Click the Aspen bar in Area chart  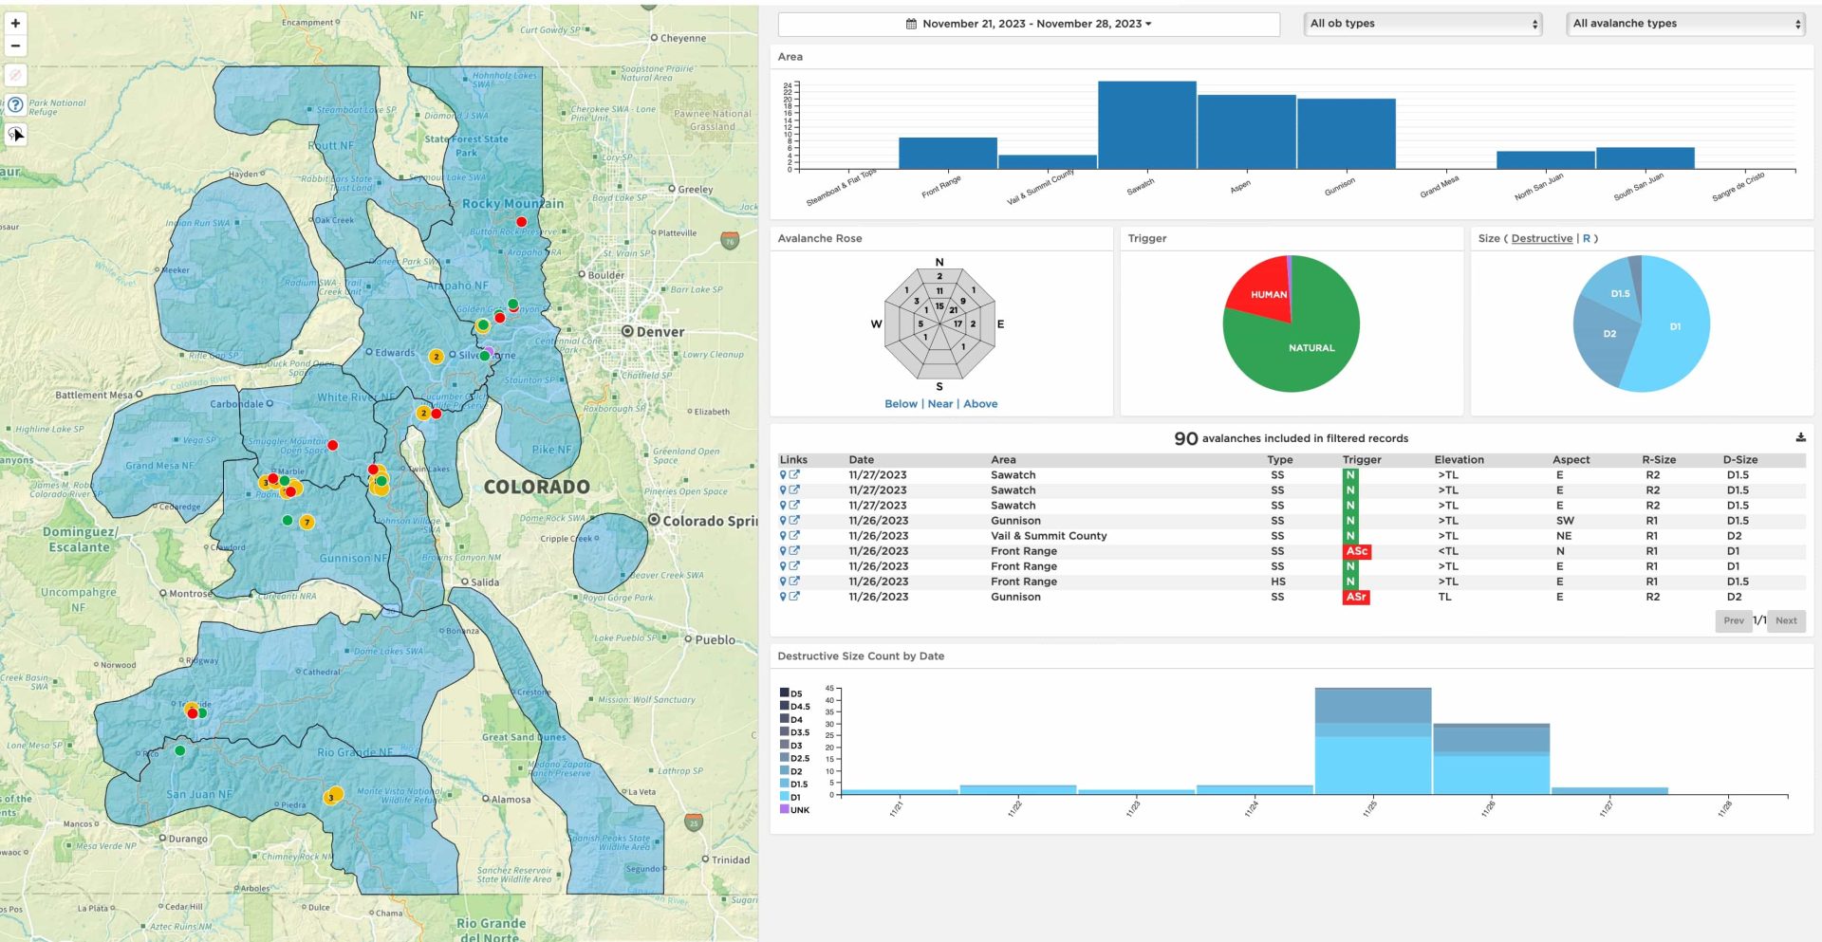(x=1247, y=132)
